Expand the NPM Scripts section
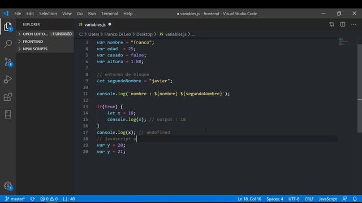Viewport: 362px width, 203px height. [x=45, y=49]
